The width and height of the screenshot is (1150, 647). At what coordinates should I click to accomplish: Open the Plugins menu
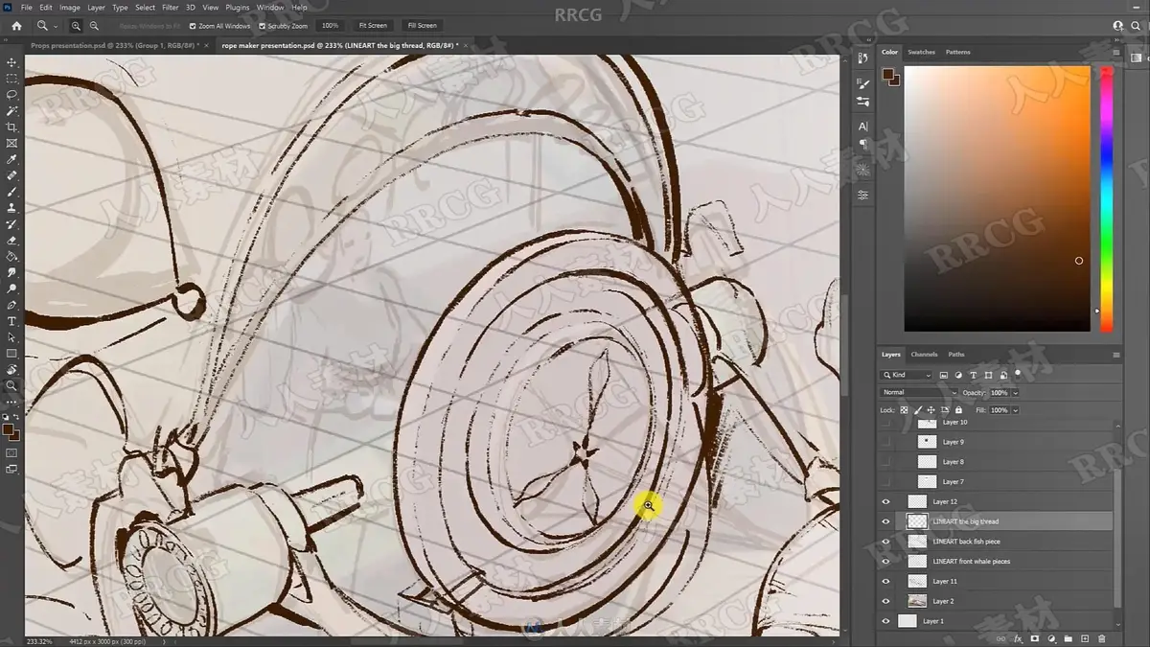click(238, 8)
